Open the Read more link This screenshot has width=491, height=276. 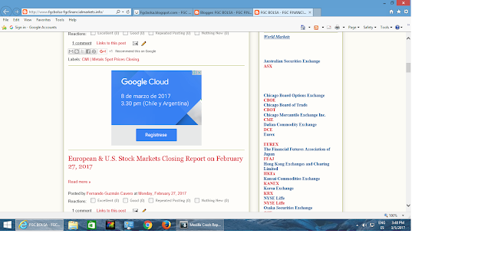tap(79, 182)
